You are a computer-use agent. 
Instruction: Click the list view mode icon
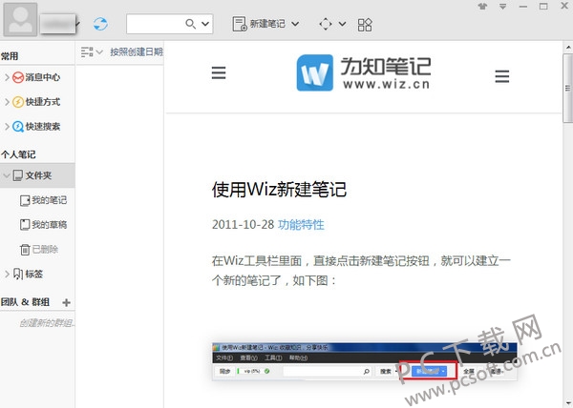(87, 52)
